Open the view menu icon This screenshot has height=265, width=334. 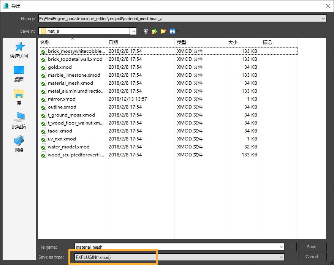[174, 31]
